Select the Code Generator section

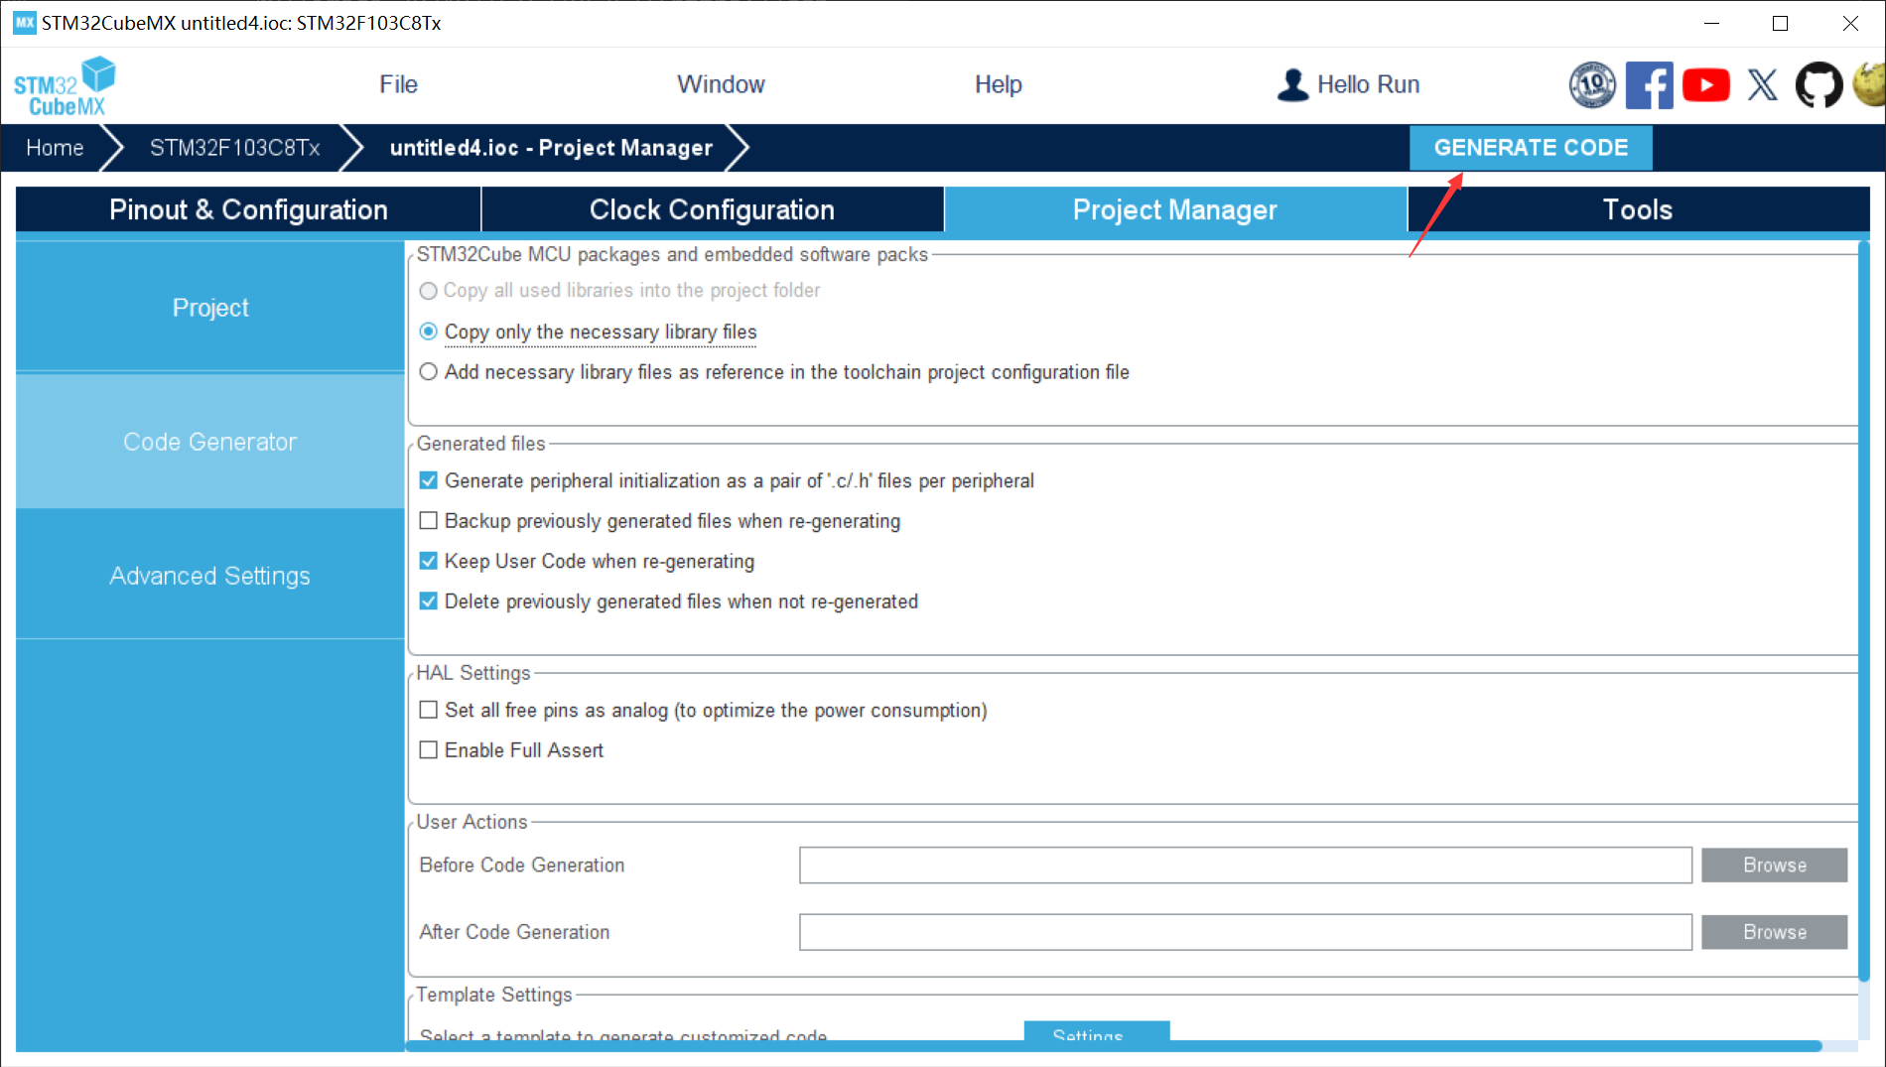coord(210,442)
